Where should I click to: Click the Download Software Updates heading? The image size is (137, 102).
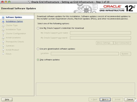pos(19,8)
